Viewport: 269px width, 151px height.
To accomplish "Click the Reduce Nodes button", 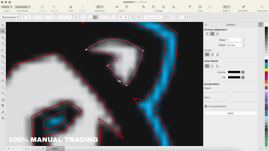I will 153,17.
